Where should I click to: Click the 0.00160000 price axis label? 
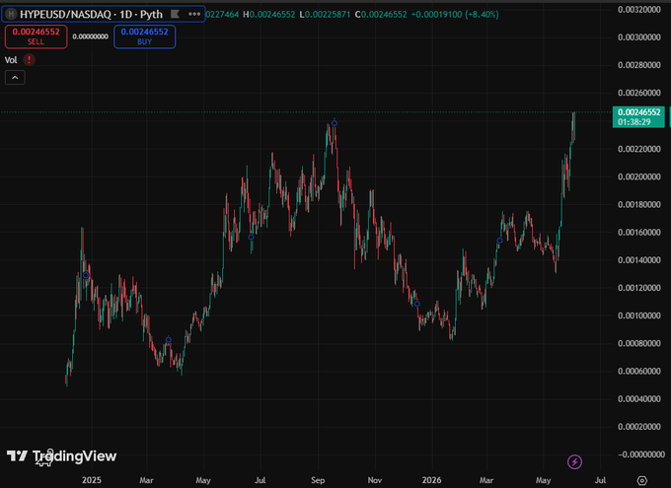638,233
